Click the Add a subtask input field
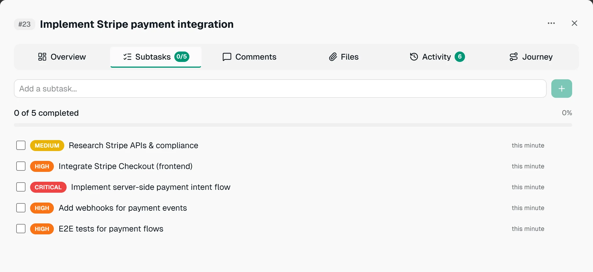 [x=280, y=89]
